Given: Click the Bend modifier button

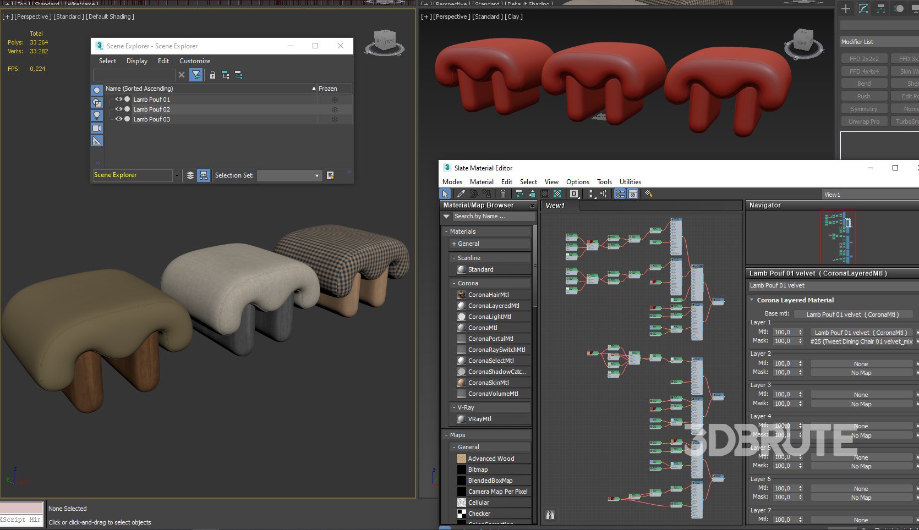Looking at the screenshot, I should [864, 84].
